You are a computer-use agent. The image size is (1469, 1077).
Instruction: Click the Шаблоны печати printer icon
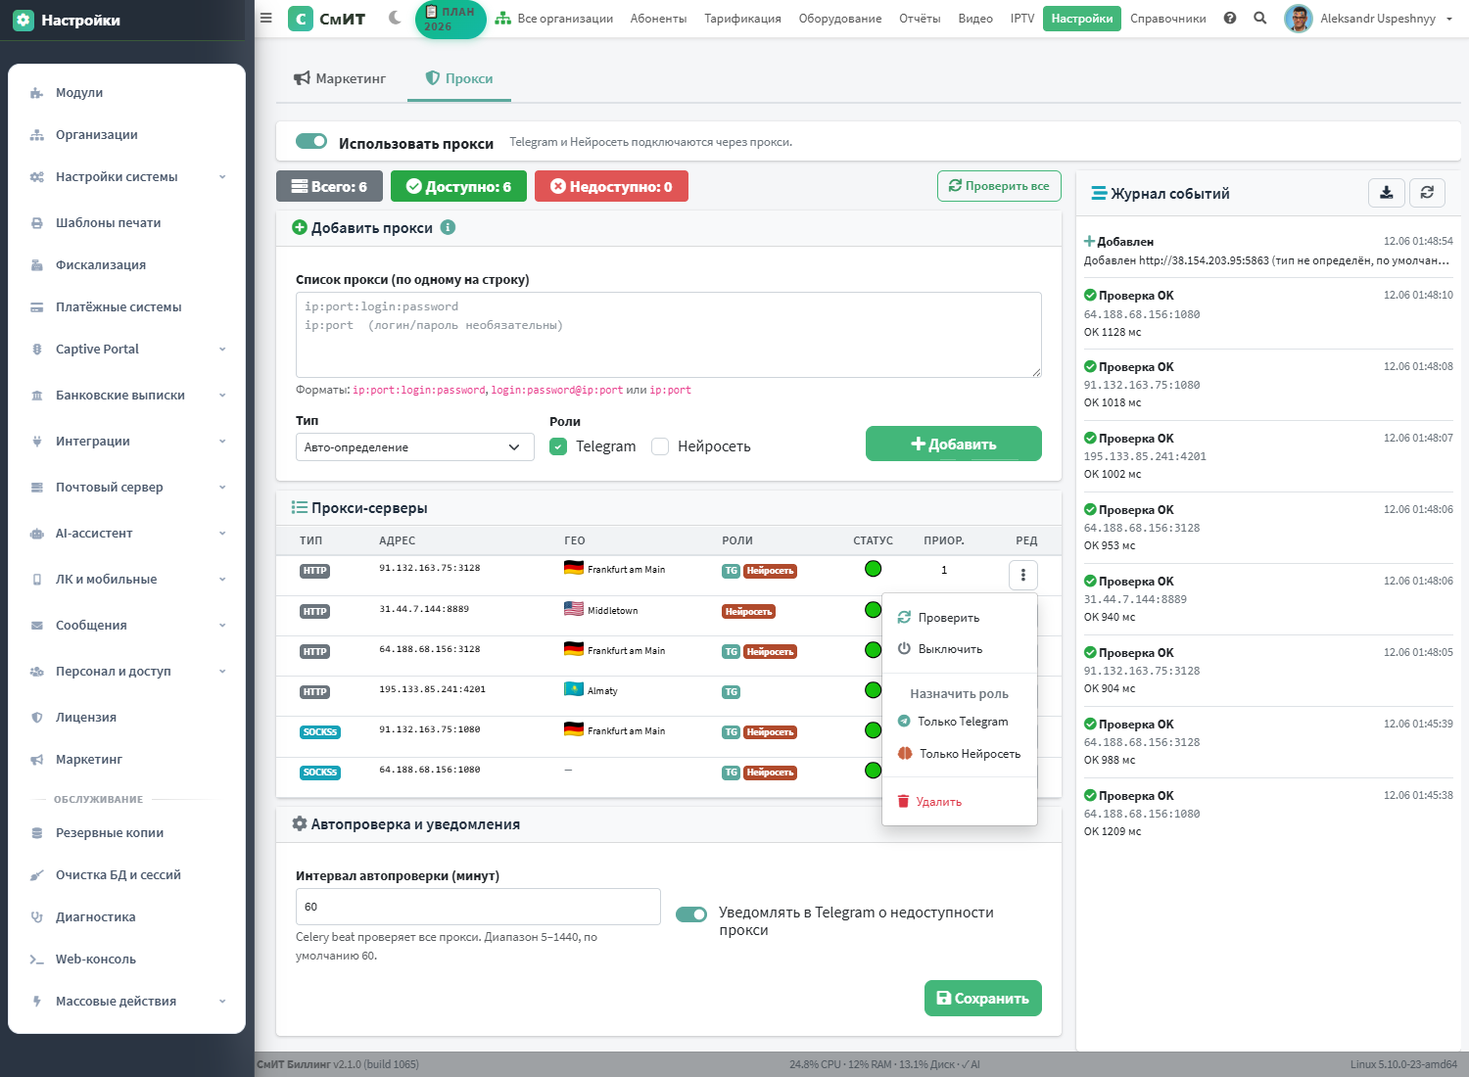[x=37, y=223]
